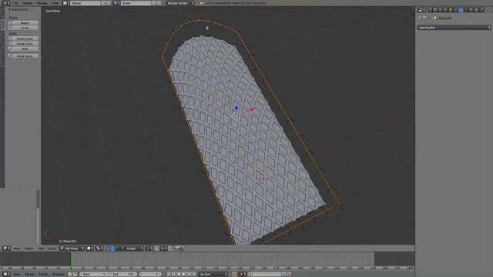Open the Help menu
This screenshot has width=493, height=277.
tap(55, 3)
